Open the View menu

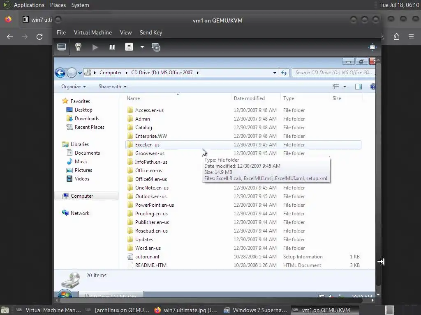(x=126, y=32)
